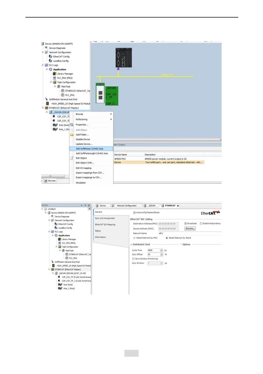
Task: Click the Cycle Time value field
Action: point(154,250)
